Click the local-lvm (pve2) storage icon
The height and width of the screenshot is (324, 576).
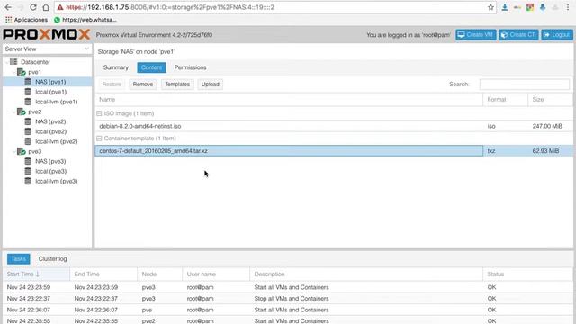coord(28,141)
